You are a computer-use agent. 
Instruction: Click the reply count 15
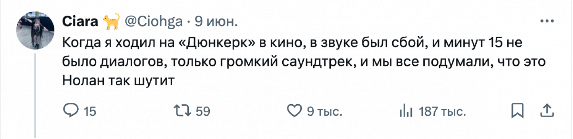tap(90, 112)
